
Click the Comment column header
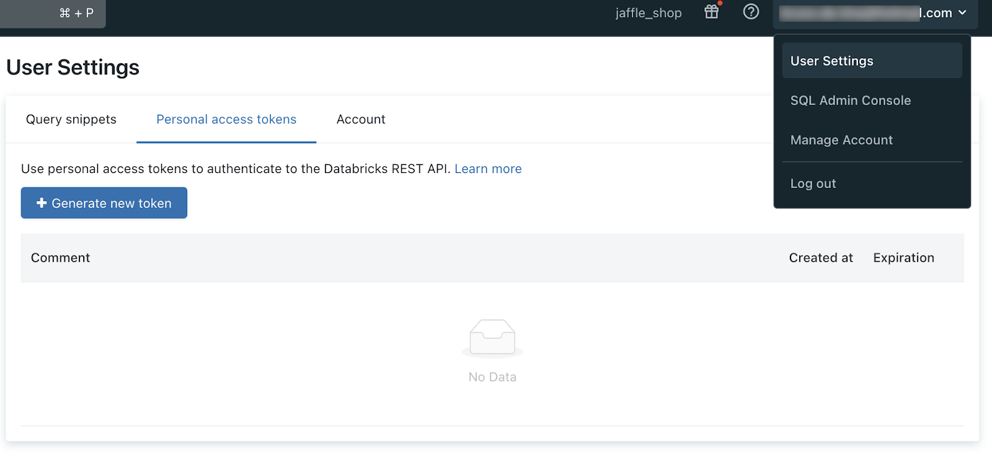pyautogui.click(x=61, y=258)
